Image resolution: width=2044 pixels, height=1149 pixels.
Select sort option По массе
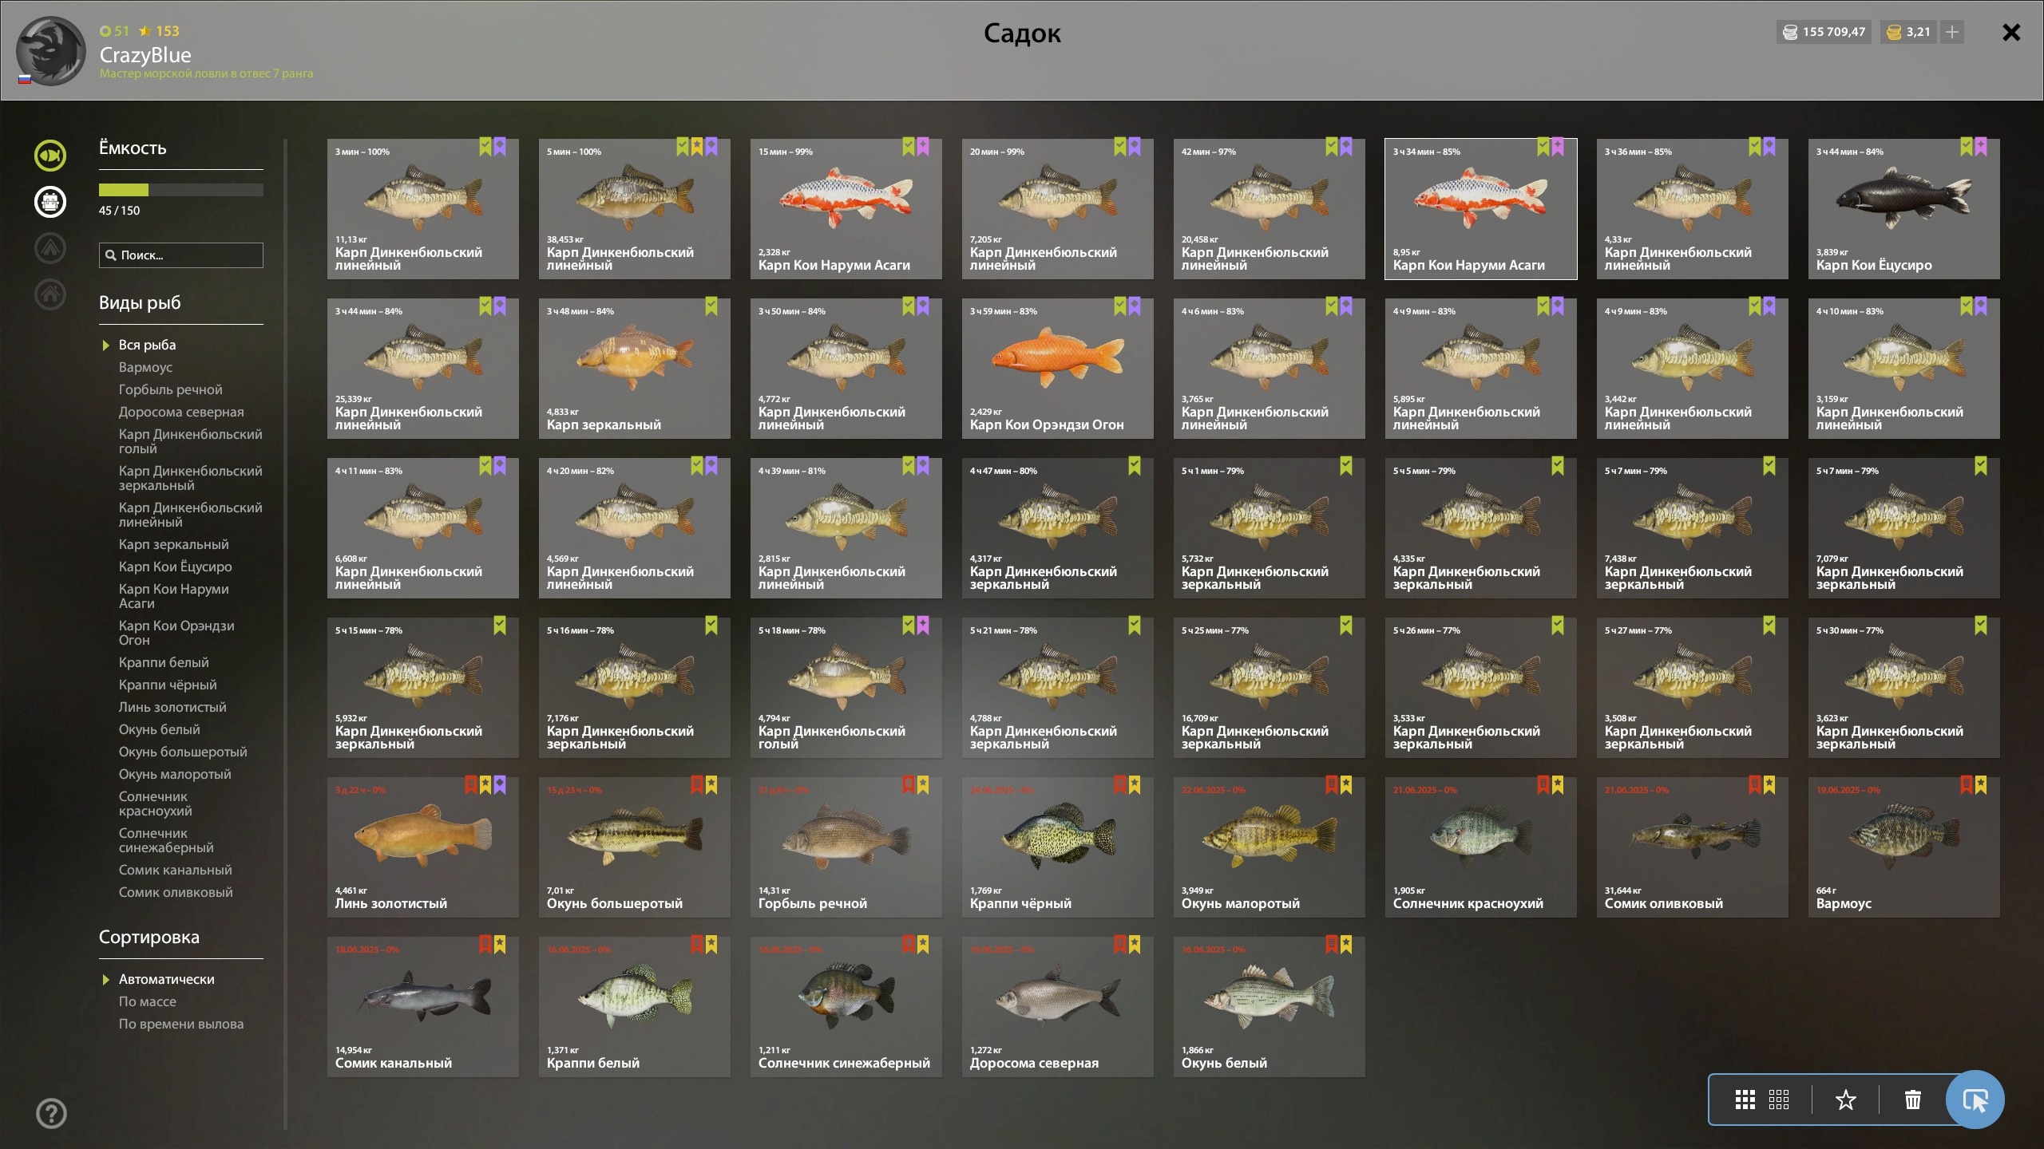tap(148, 1001)
